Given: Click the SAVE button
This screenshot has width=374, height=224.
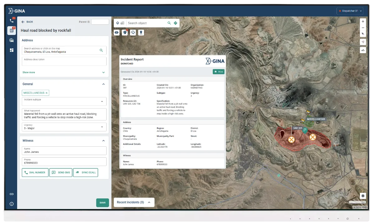Looking at the screenshot, I should pyautogui.click(x=103, y=202).
